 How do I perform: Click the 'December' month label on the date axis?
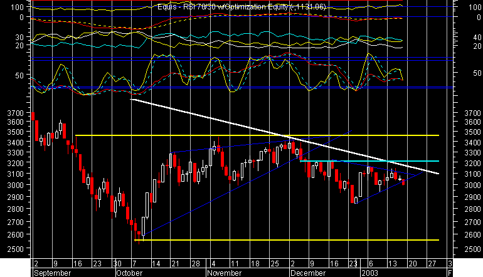(308, 273)
